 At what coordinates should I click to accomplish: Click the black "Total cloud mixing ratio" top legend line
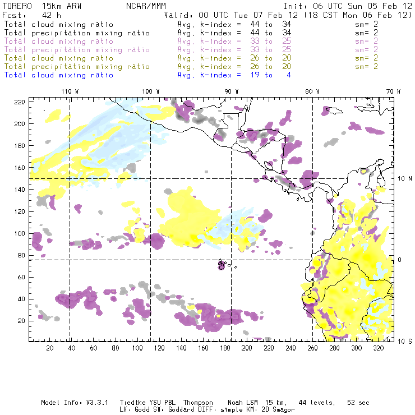point(59,24)
